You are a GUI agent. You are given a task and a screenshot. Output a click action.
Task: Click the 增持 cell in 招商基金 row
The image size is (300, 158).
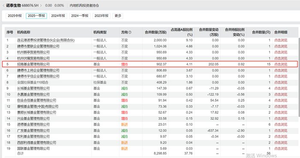click(x=124, y=64)
